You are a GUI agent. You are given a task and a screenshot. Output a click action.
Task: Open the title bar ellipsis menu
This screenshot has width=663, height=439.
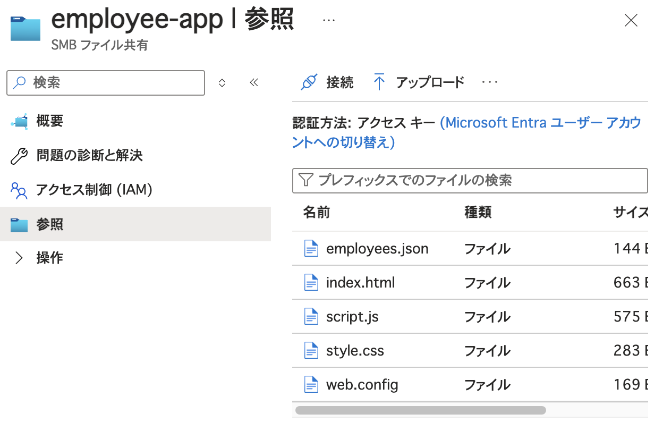pos(328,19)
